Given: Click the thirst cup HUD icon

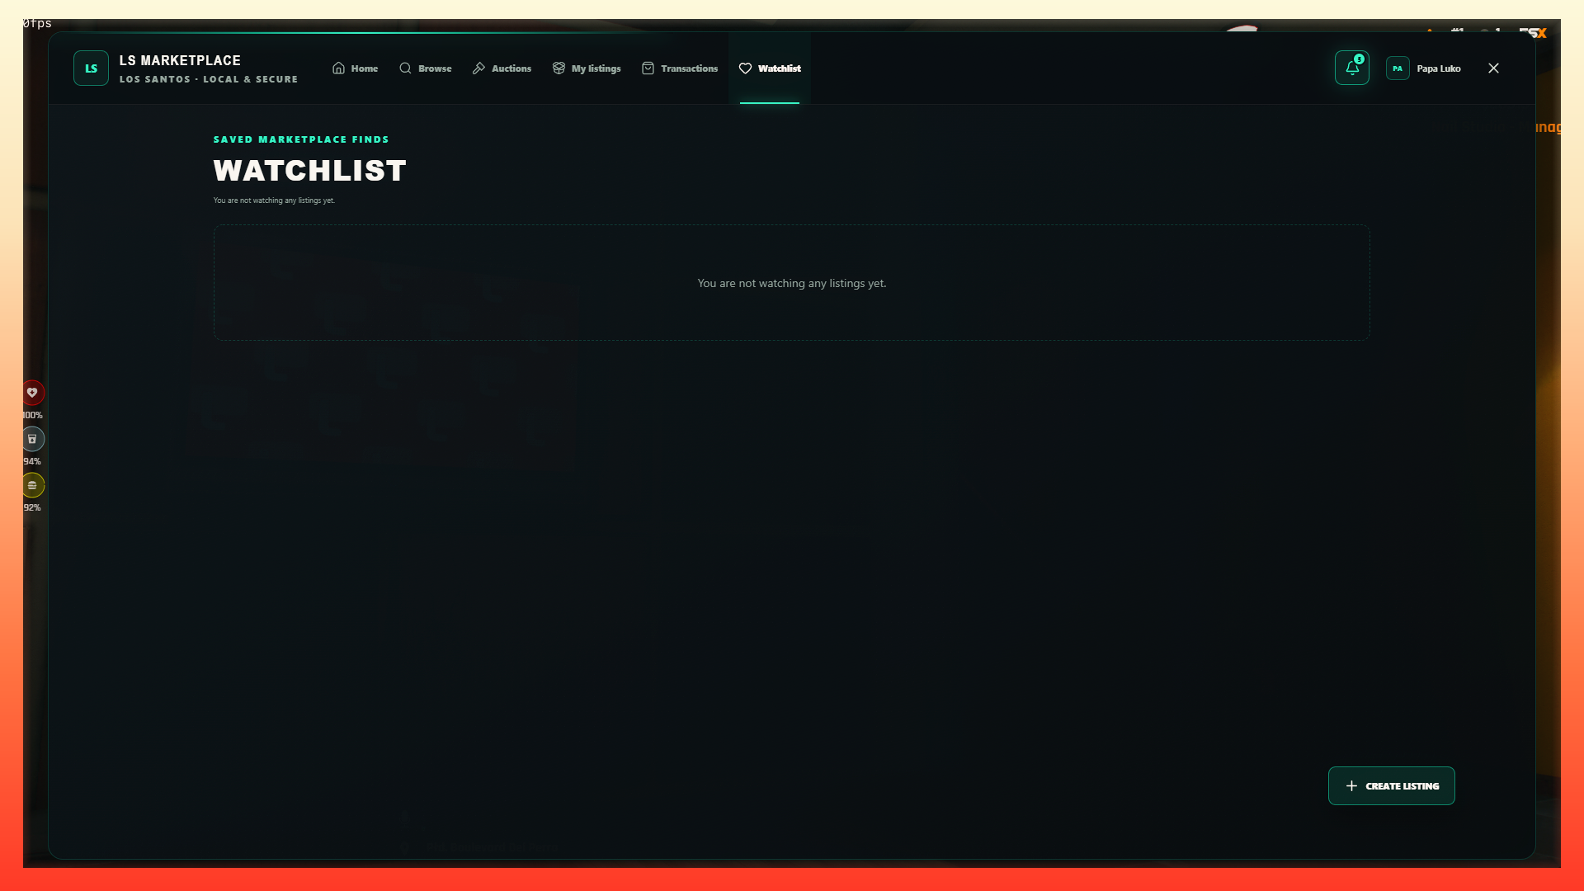Looking at the screenshot, I should (x=32, y=439).
